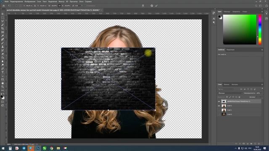The height and width of the screenshot is (151, 269).
Task: Select the Move tool
Action: click(x=3, y=14)
